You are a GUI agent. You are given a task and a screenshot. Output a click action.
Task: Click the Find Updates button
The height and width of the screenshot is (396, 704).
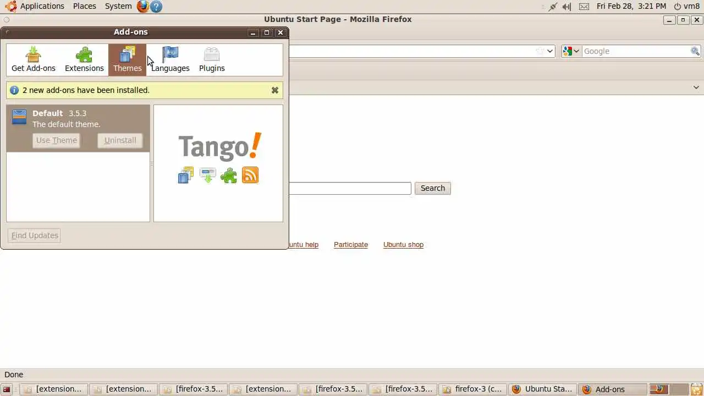click(x=35, y=235)
